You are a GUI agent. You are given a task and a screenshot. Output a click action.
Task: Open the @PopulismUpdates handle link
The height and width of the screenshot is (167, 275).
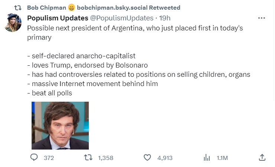122,18
